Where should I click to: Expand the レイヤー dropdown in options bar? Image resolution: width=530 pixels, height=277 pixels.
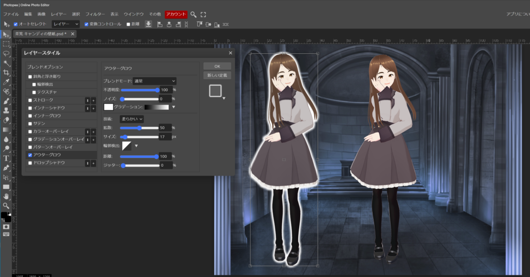click(x=66, y=24)
